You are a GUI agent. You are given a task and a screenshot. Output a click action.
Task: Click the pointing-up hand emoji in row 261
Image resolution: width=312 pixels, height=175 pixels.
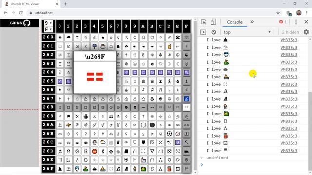tap(169, 46)
